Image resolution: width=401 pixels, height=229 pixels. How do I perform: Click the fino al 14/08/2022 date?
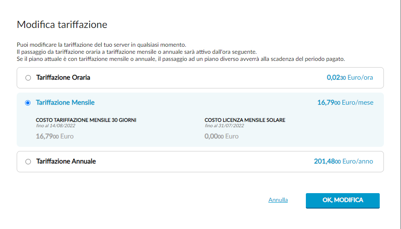pyautogui.click(x=55, y=126)
